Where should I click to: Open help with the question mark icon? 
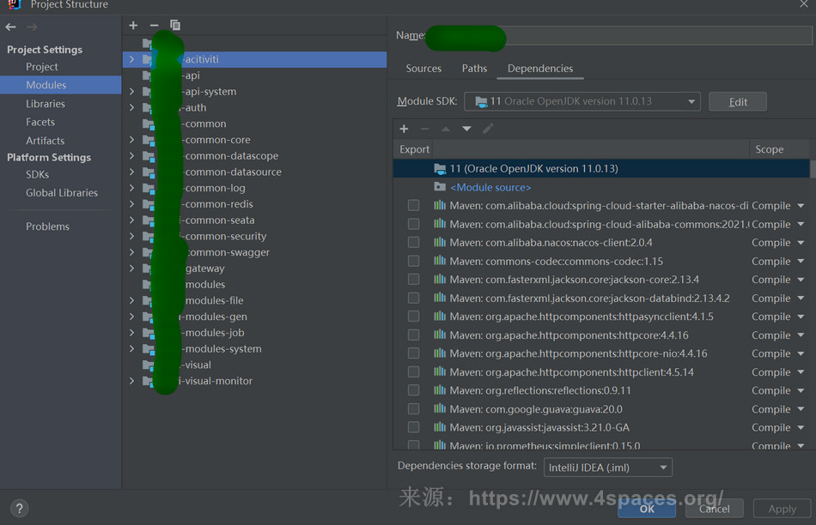[x=19, y=508]
